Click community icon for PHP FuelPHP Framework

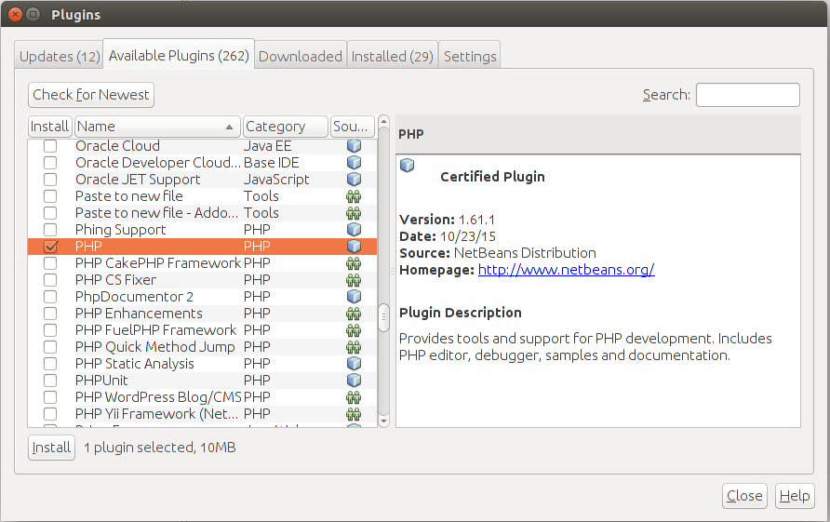[354, 330]
